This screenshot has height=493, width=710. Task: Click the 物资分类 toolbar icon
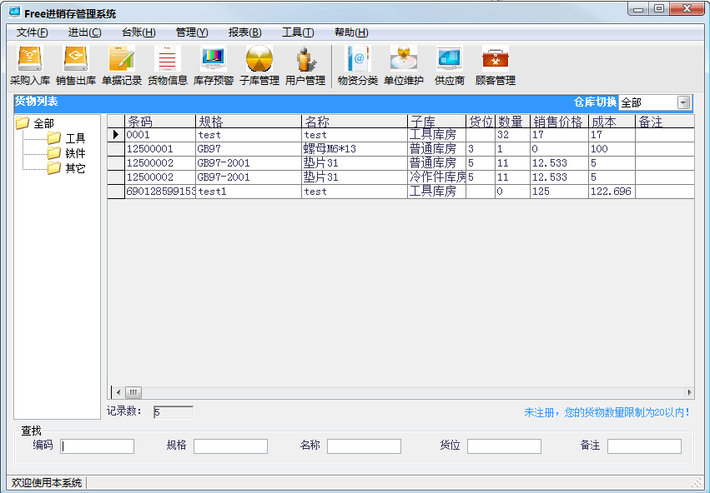358,66
